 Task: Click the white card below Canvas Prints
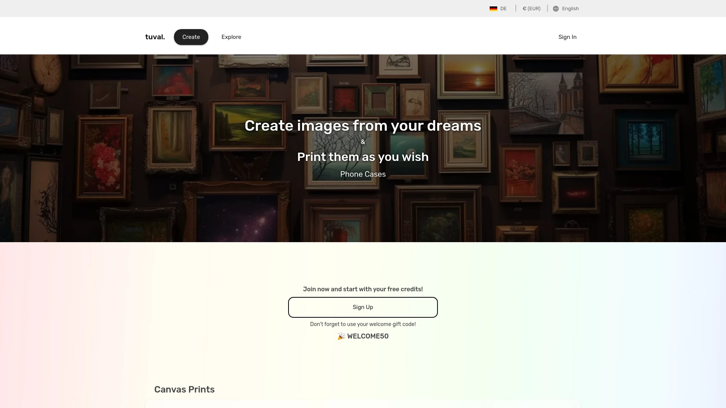(x=363, y=405)
